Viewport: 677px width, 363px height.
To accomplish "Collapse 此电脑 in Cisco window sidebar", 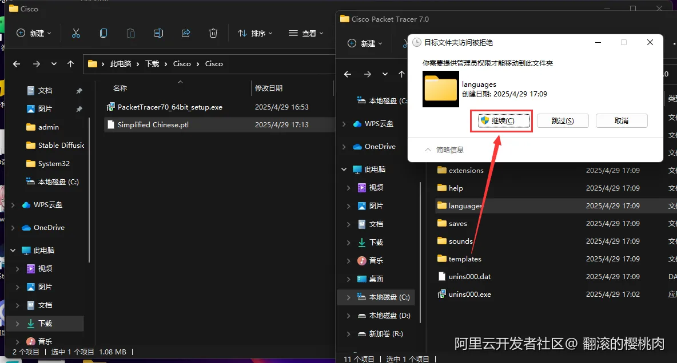I will click(13, 251).
